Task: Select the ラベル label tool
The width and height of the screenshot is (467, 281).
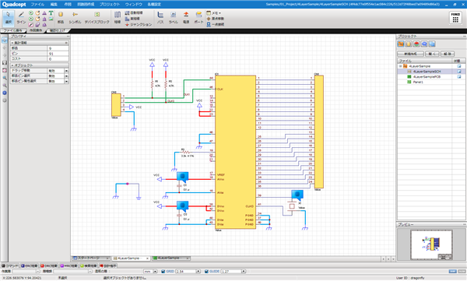Action: click(174, 18)
